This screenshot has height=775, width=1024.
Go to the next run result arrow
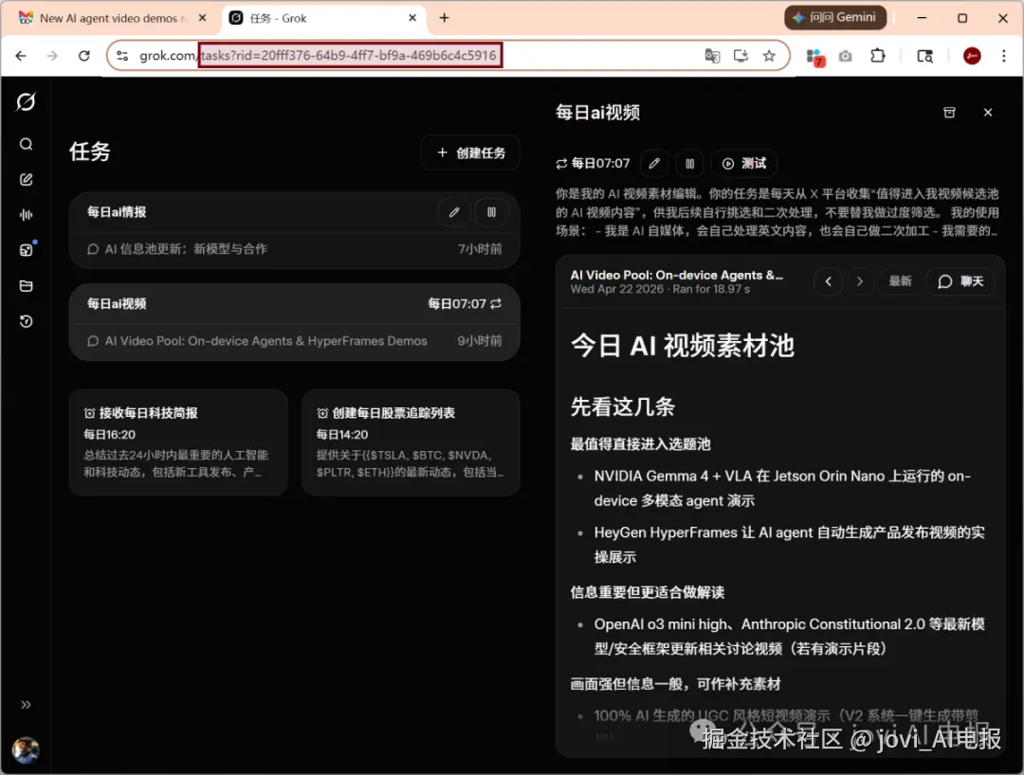(x=860, y=281)
